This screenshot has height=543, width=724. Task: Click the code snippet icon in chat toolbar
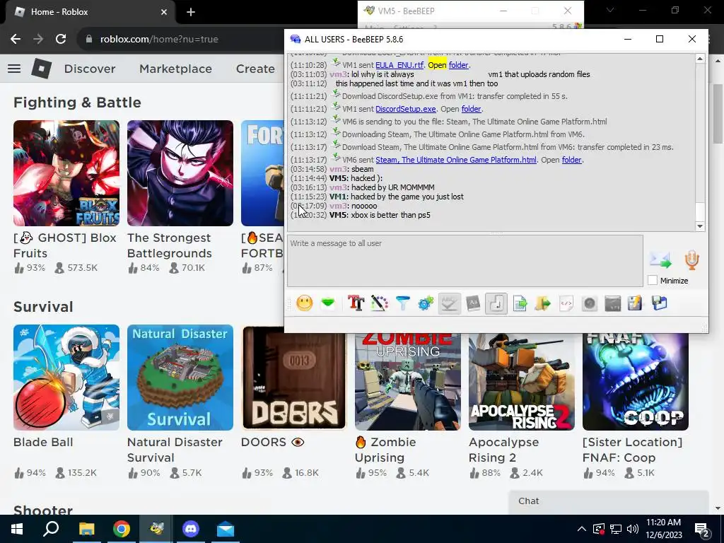(x=566, y=303)
